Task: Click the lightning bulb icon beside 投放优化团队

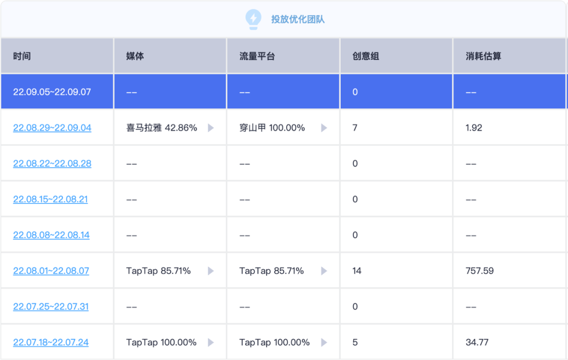Action: tap(253, 19)
